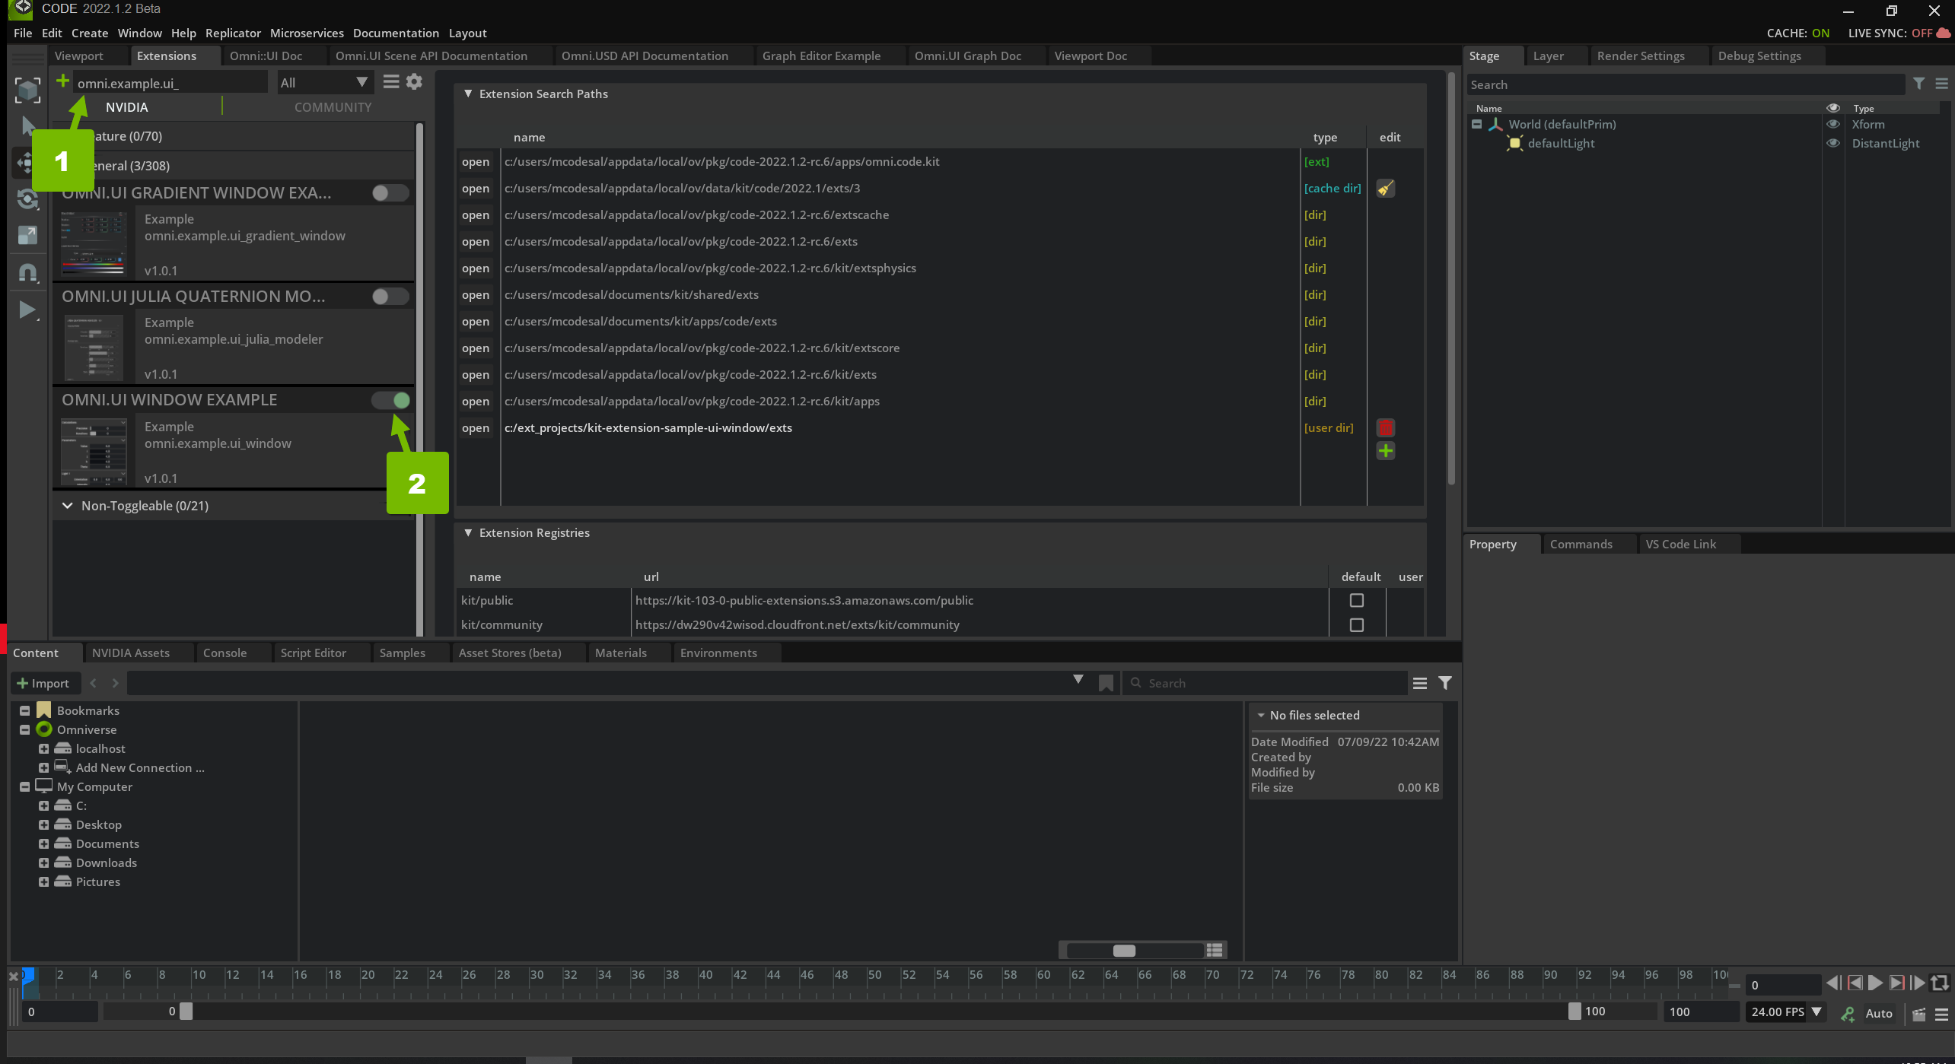Expand the localhost tree node
The height and width of the screenshot is (1064, 1955).
43,749
